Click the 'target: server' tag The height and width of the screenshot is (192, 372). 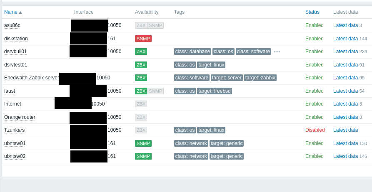(x=227, y=78)
